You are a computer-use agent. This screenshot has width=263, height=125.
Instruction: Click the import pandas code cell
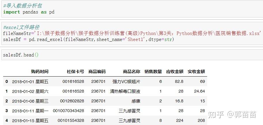coord(132,9)
